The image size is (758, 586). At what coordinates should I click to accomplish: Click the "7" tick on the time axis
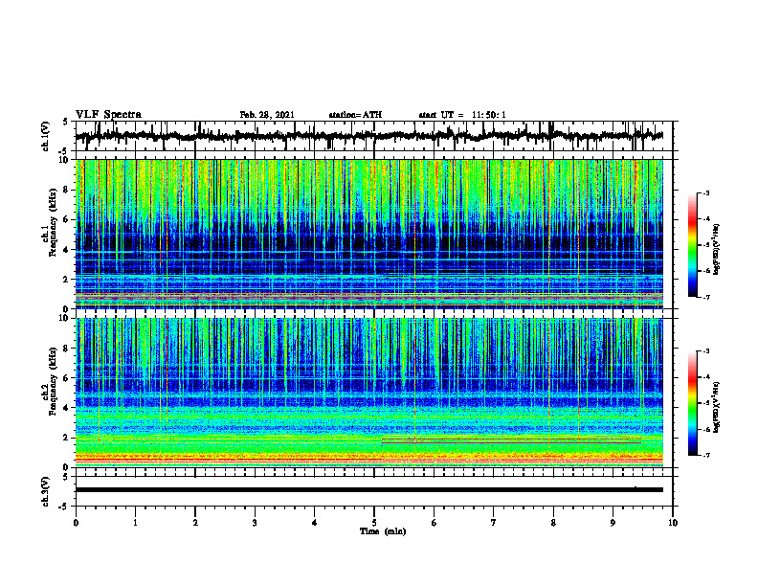click(494, 523)
